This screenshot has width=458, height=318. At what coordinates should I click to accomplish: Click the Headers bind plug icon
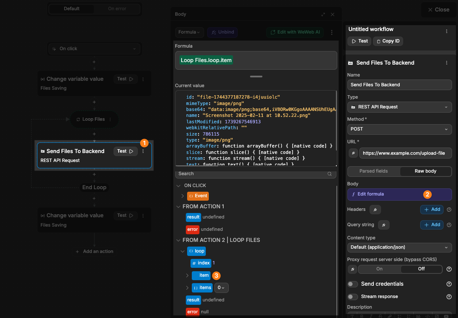coord(375,210)
